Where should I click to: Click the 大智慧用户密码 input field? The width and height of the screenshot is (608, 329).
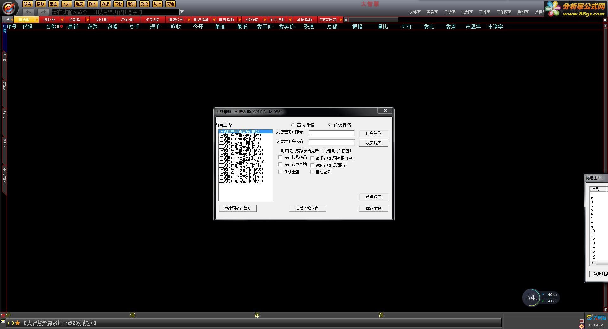coord(332,143)
